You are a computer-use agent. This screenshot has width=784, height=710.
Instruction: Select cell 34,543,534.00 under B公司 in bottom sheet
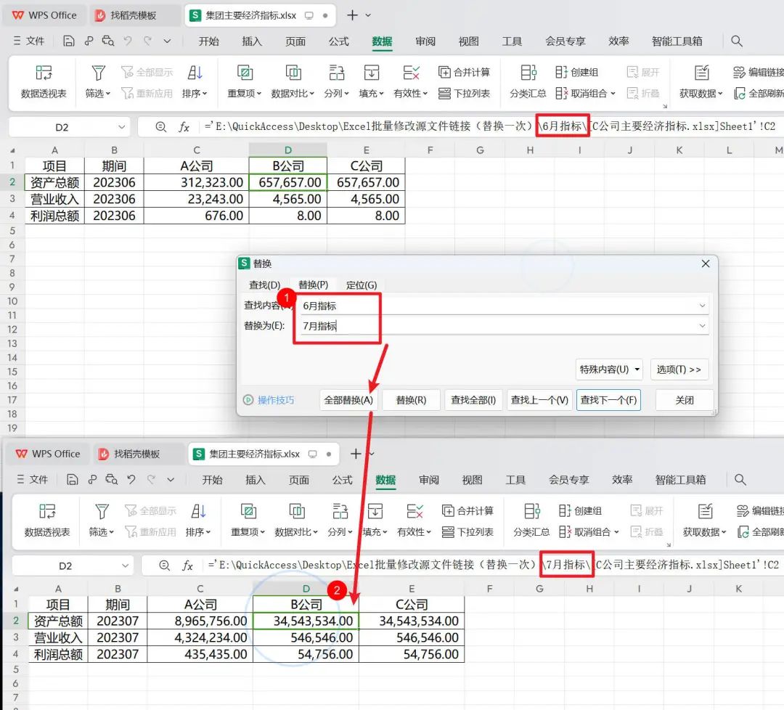(x=306, y=621)
